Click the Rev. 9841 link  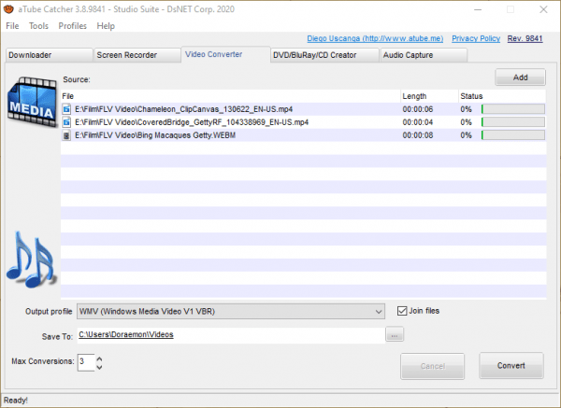click(525, 38)
